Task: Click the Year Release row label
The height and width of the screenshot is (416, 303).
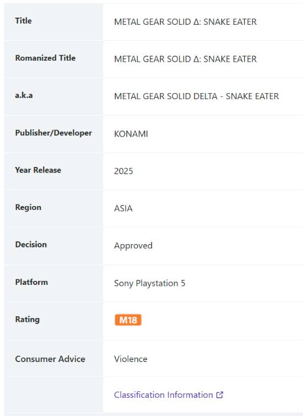Action: [x=38, y=170]
